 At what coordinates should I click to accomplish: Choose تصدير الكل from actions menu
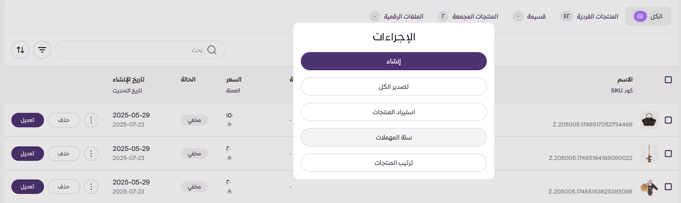click(x=394, y=87)
